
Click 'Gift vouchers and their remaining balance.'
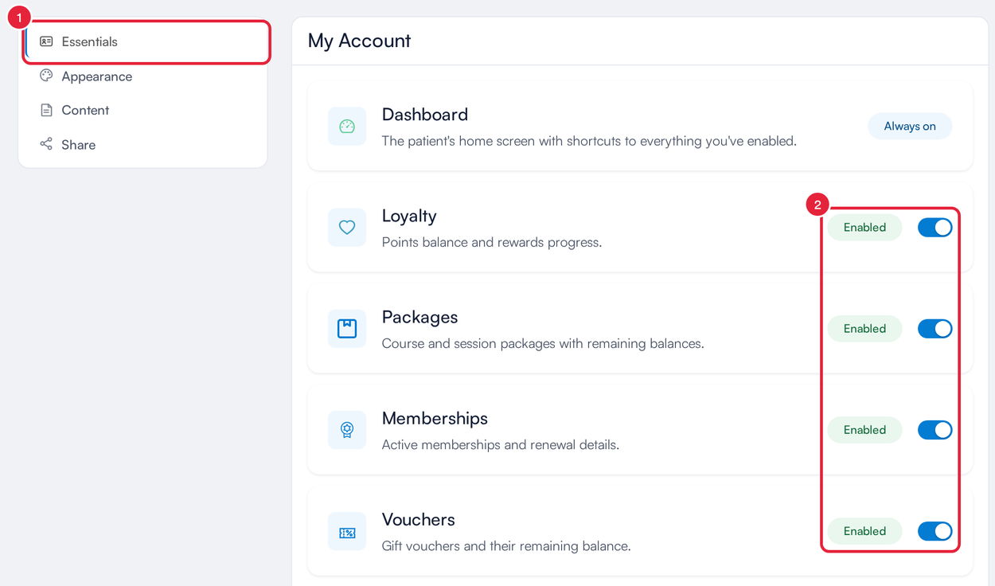pyautogui.click(x=506, y=546)
